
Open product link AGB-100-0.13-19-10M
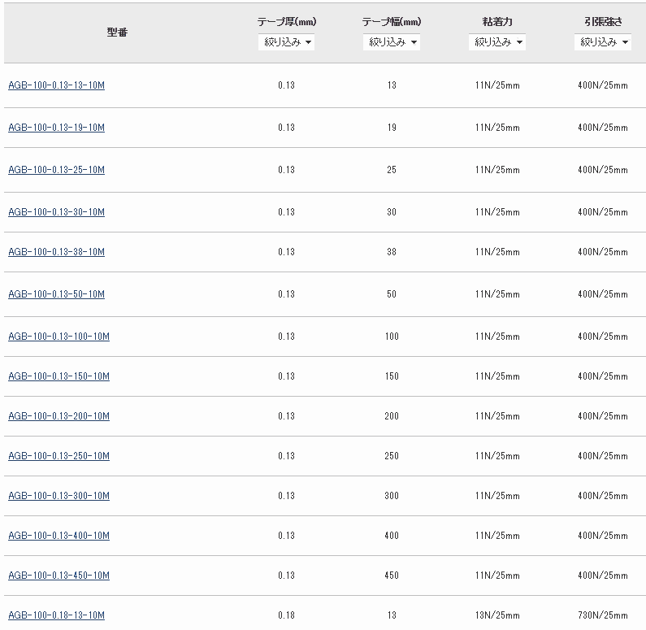(56, 128)
